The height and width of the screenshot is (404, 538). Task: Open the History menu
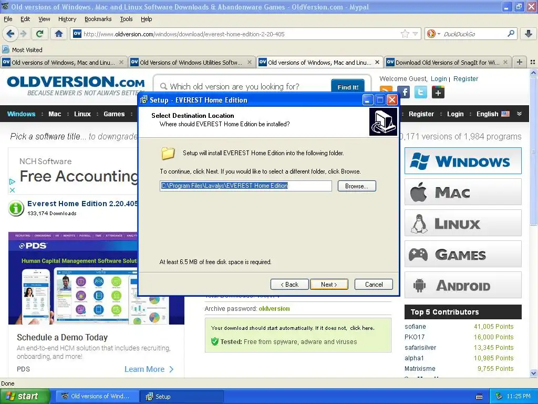[x=67, y=19]
